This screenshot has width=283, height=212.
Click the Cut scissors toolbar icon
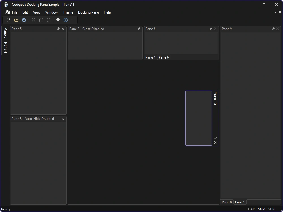point(33,20)
